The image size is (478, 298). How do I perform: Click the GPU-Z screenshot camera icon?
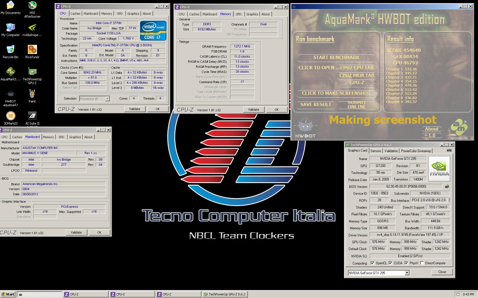[449, 151]
